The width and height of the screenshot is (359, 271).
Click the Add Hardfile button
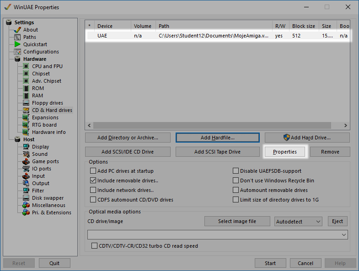pyautogui.click(x=217, y=138)
